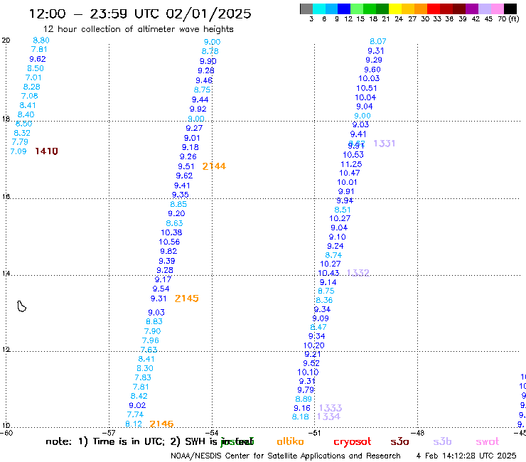Click the cryosat satellite legend label
Image resolution: width=526 pixels, height=462 pixels.
coord(353,441)
